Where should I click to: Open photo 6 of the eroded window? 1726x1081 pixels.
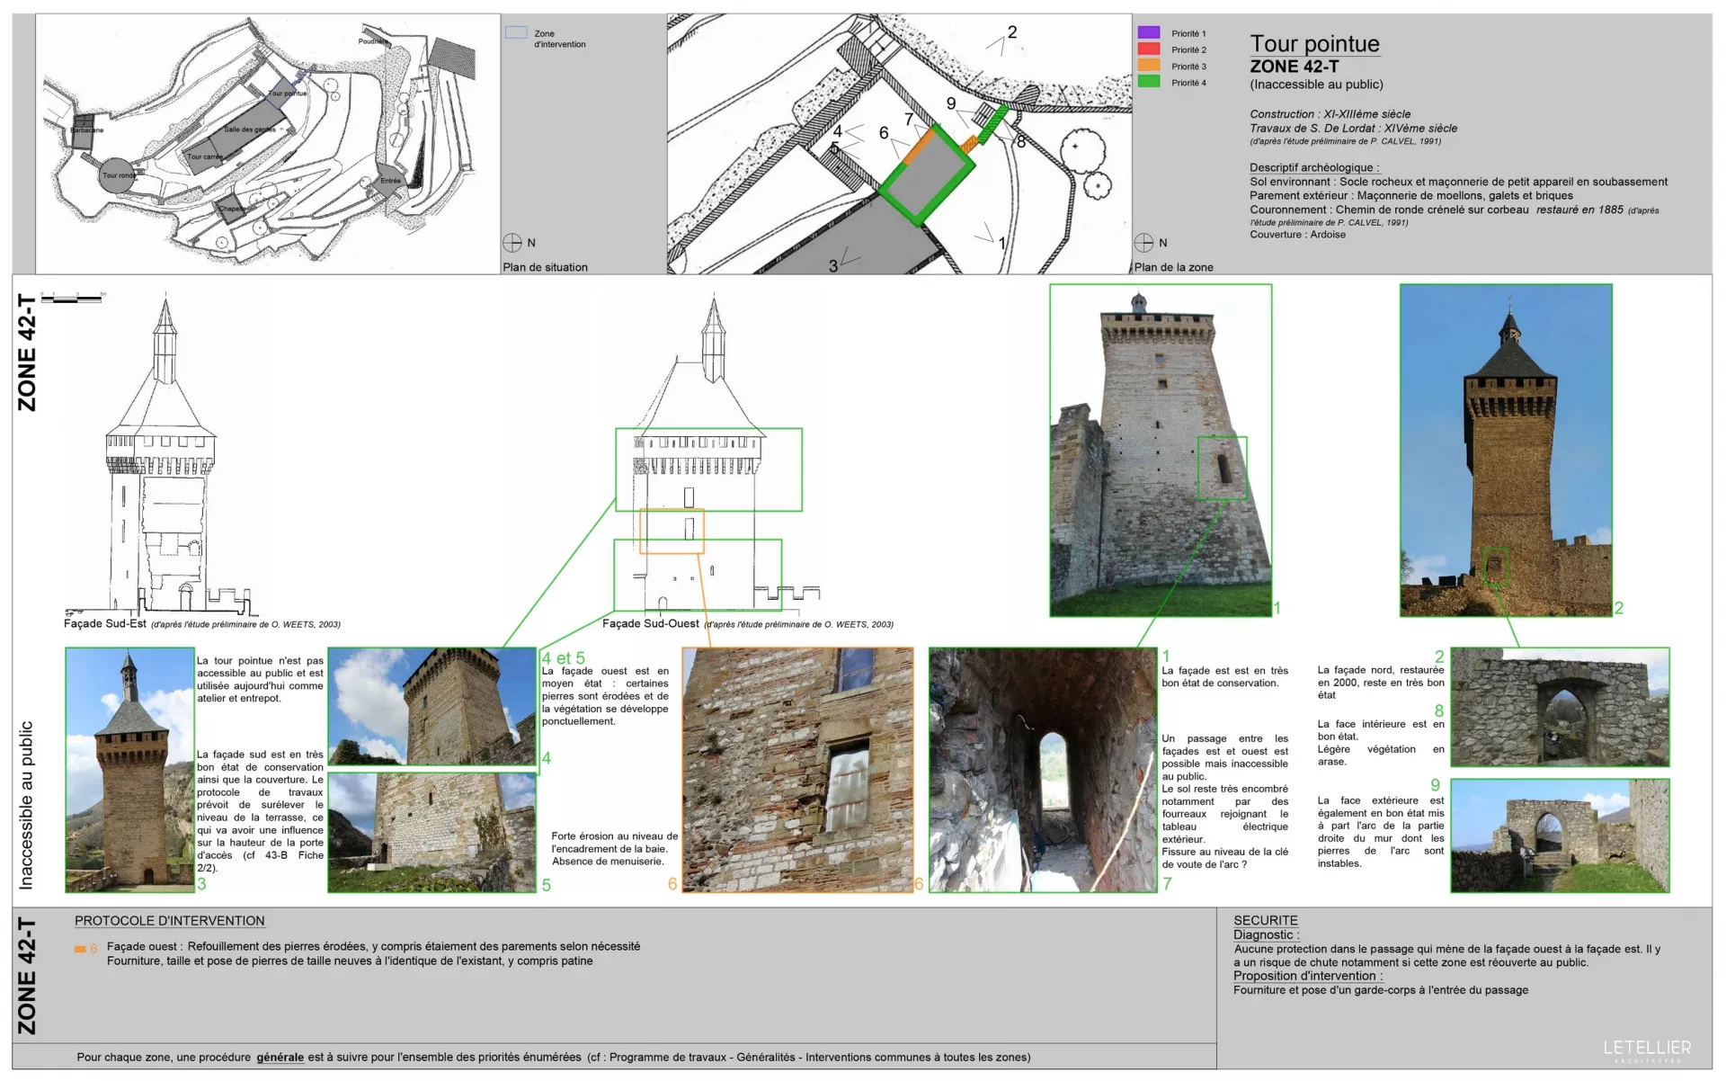[x=797, y=770]
